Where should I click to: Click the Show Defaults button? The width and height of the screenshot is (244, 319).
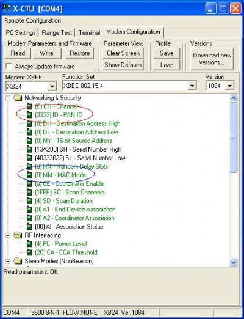[123, 65]
